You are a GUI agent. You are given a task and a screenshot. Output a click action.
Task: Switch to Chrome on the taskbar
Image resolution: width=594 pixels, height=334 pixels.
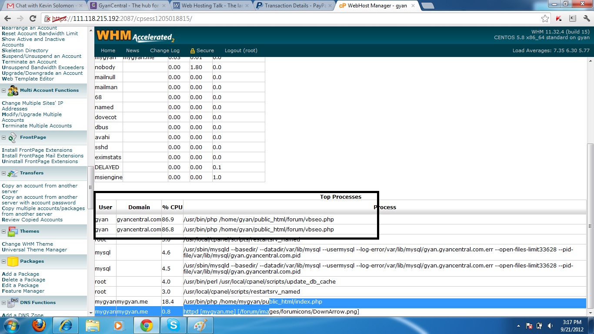point(146,325)
